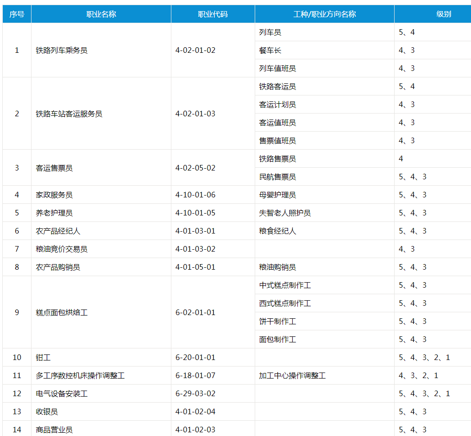Viewport: 471px width, 436px height.
Task: Click the 列车值班员 entry
Action: [277, 68]
